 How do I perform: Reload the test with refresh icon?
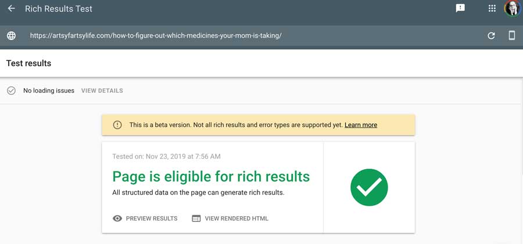[x=491, y=35]
